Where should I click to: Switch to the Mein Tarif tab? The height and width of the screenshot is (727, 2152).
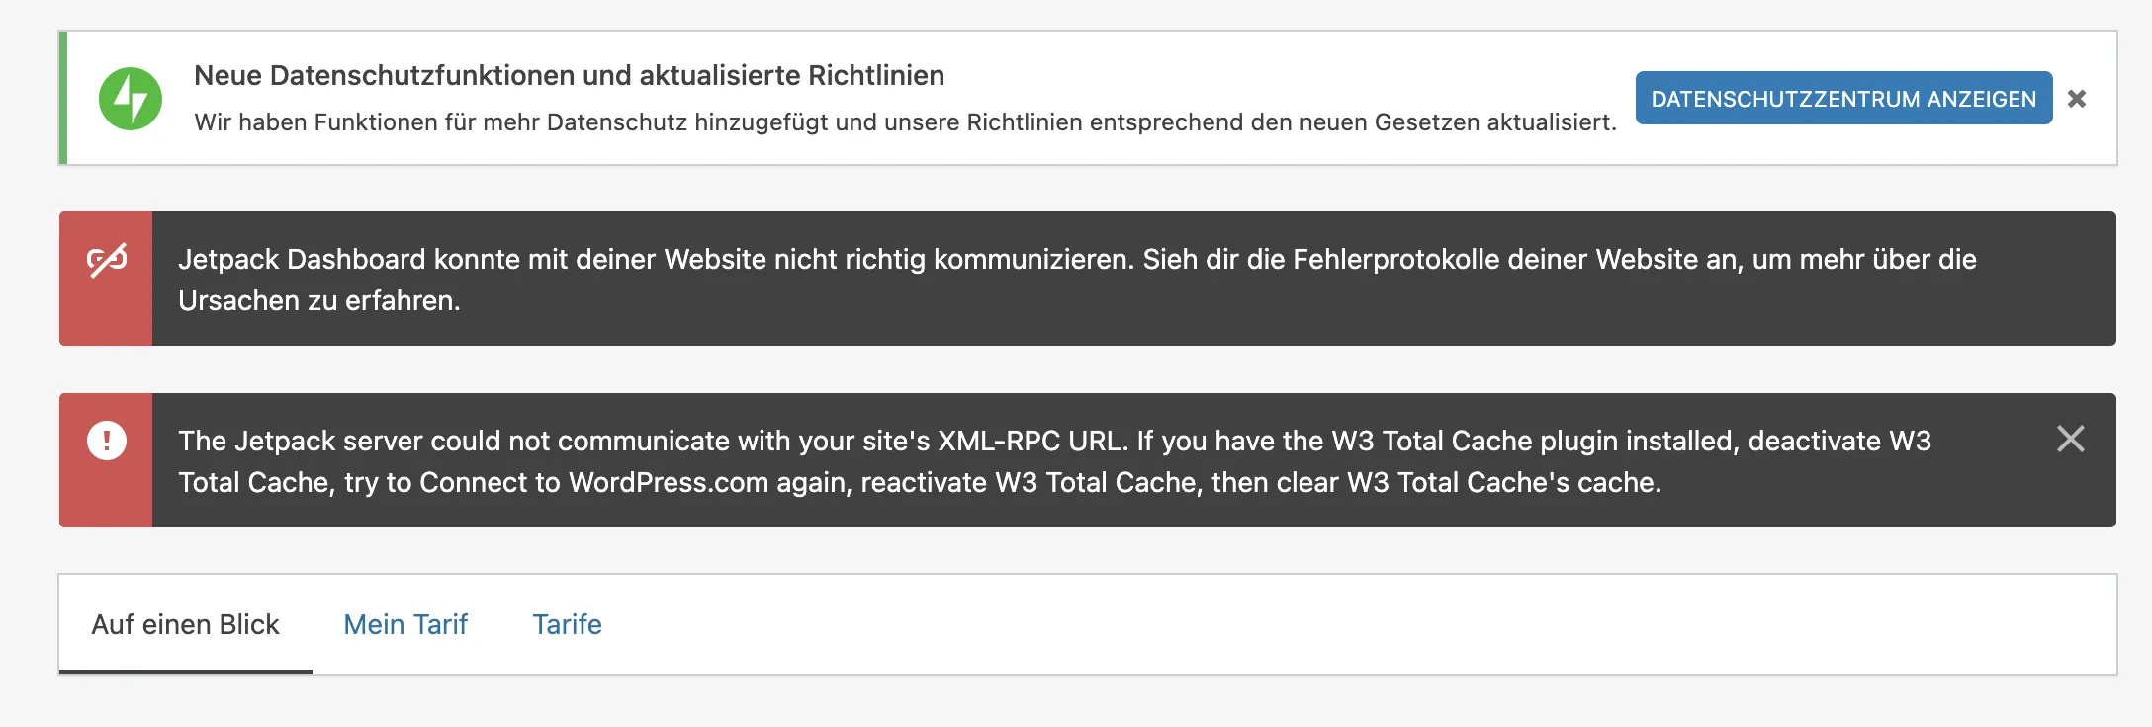(405, 624)
